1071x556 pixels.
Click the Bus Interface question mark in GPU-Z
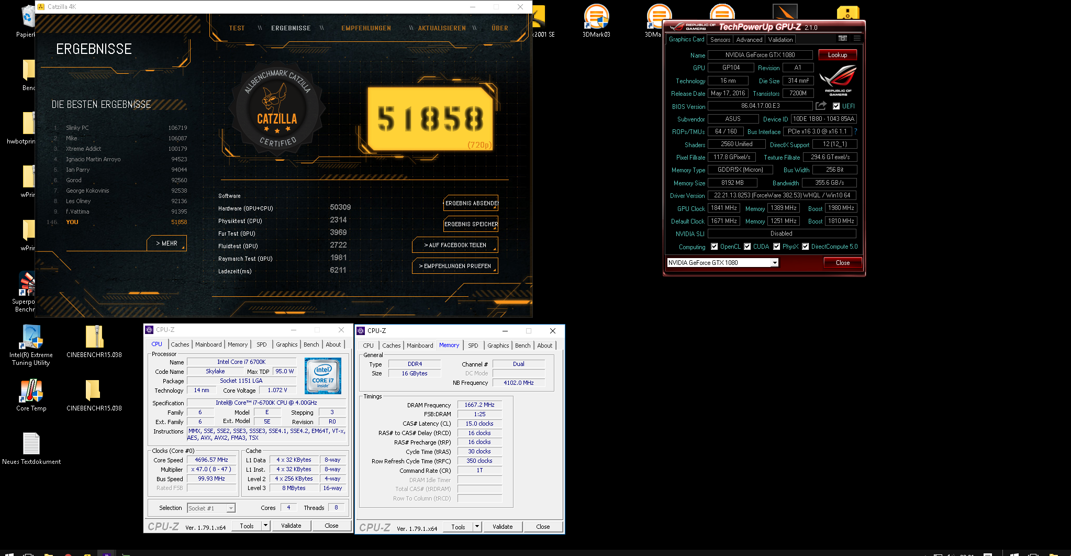tap(855, 131)
